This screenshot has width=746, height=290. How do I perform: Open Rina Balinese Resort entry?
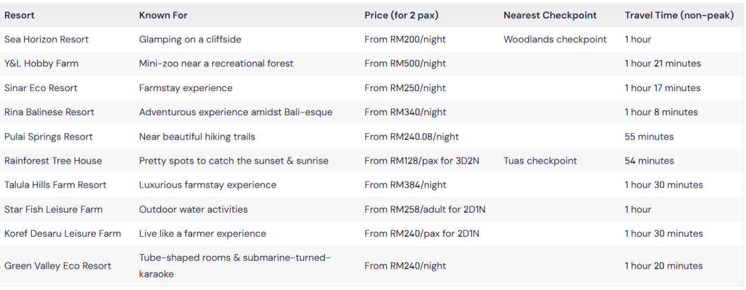[x=50, y=112]
